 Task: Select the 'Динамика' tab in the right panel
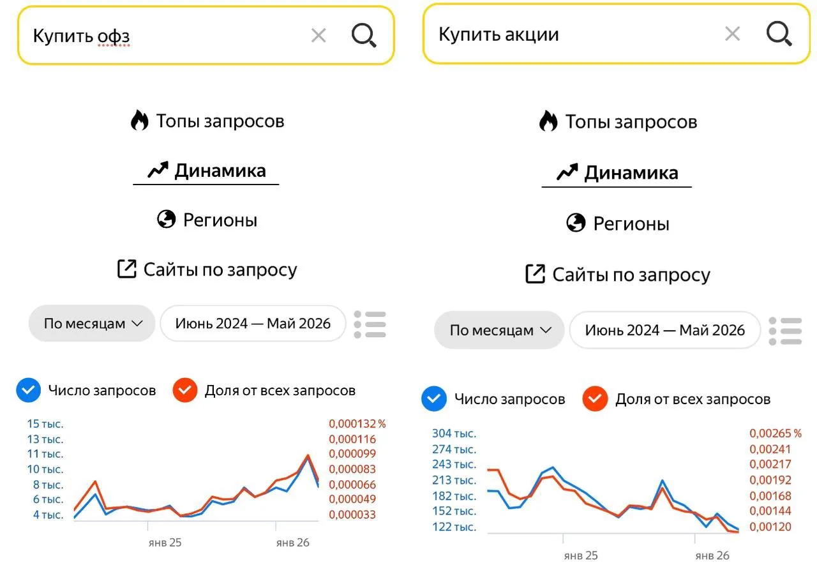[x=617, y=172]
